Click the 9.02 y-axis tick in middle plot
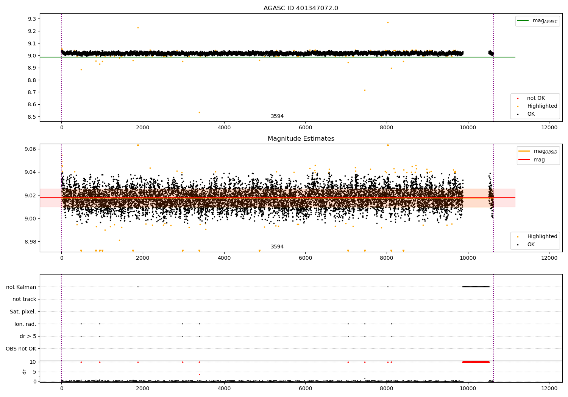 click(30, 195)
